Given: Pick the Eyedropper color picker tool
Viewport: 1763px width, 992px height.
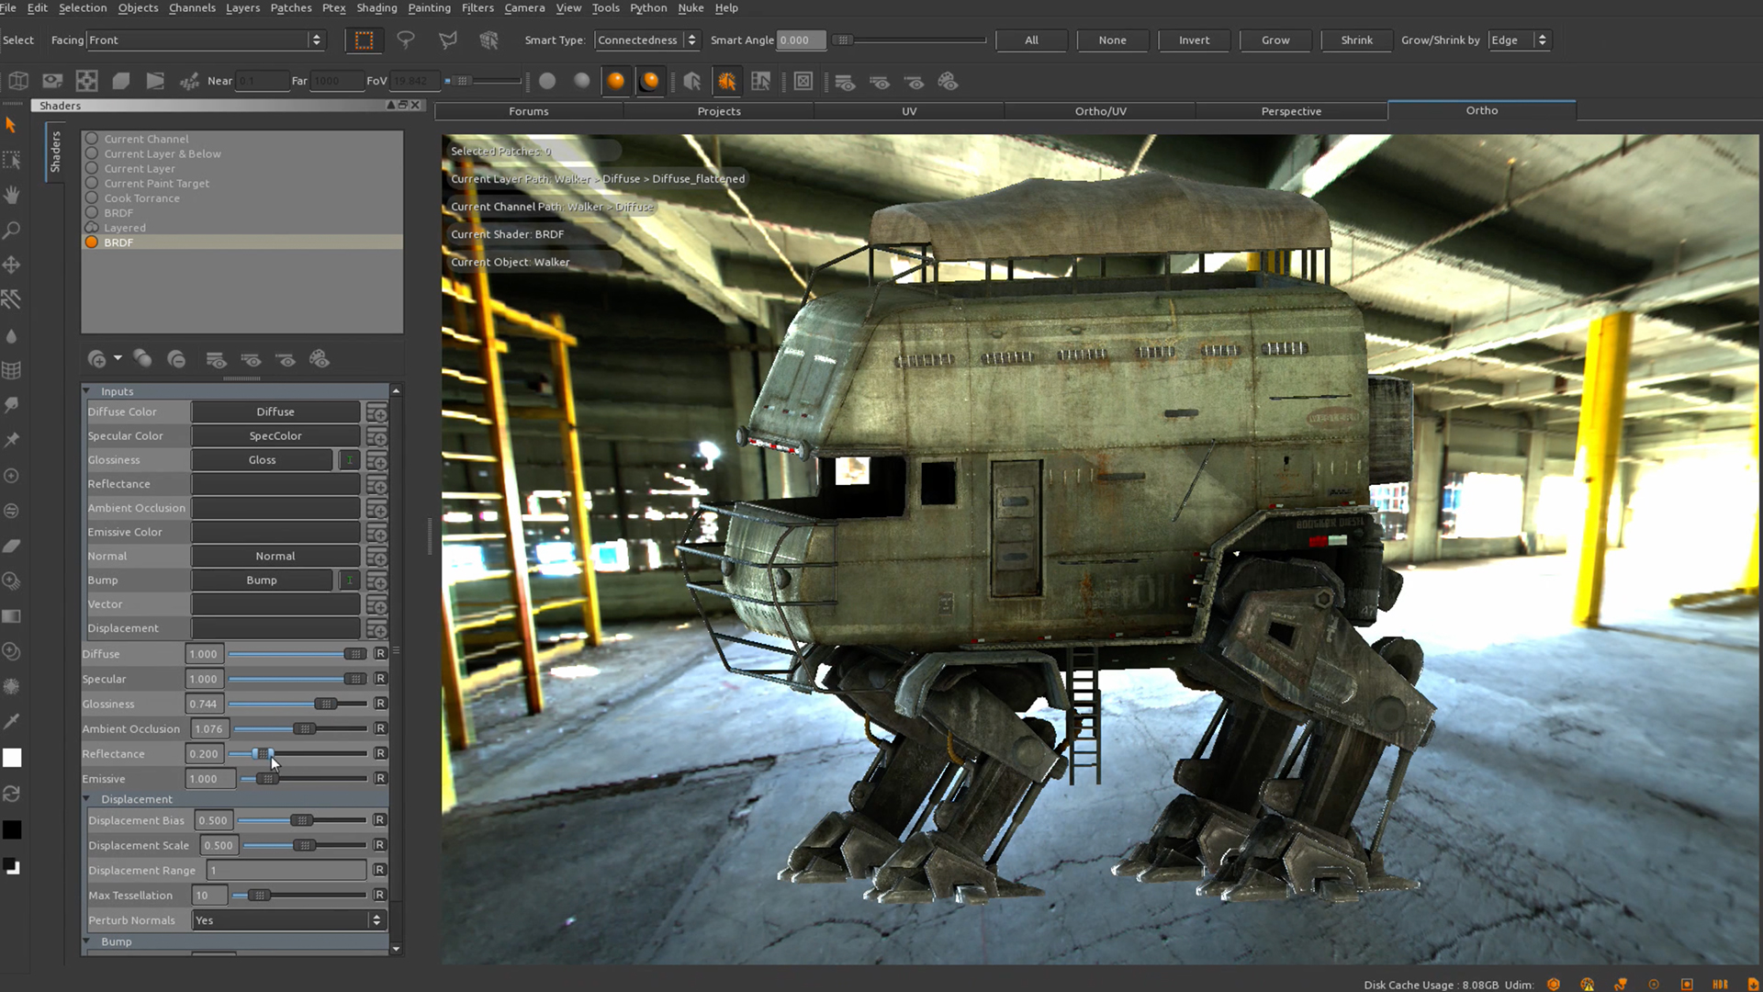Looking at the screenshot, I should point(11,721).
